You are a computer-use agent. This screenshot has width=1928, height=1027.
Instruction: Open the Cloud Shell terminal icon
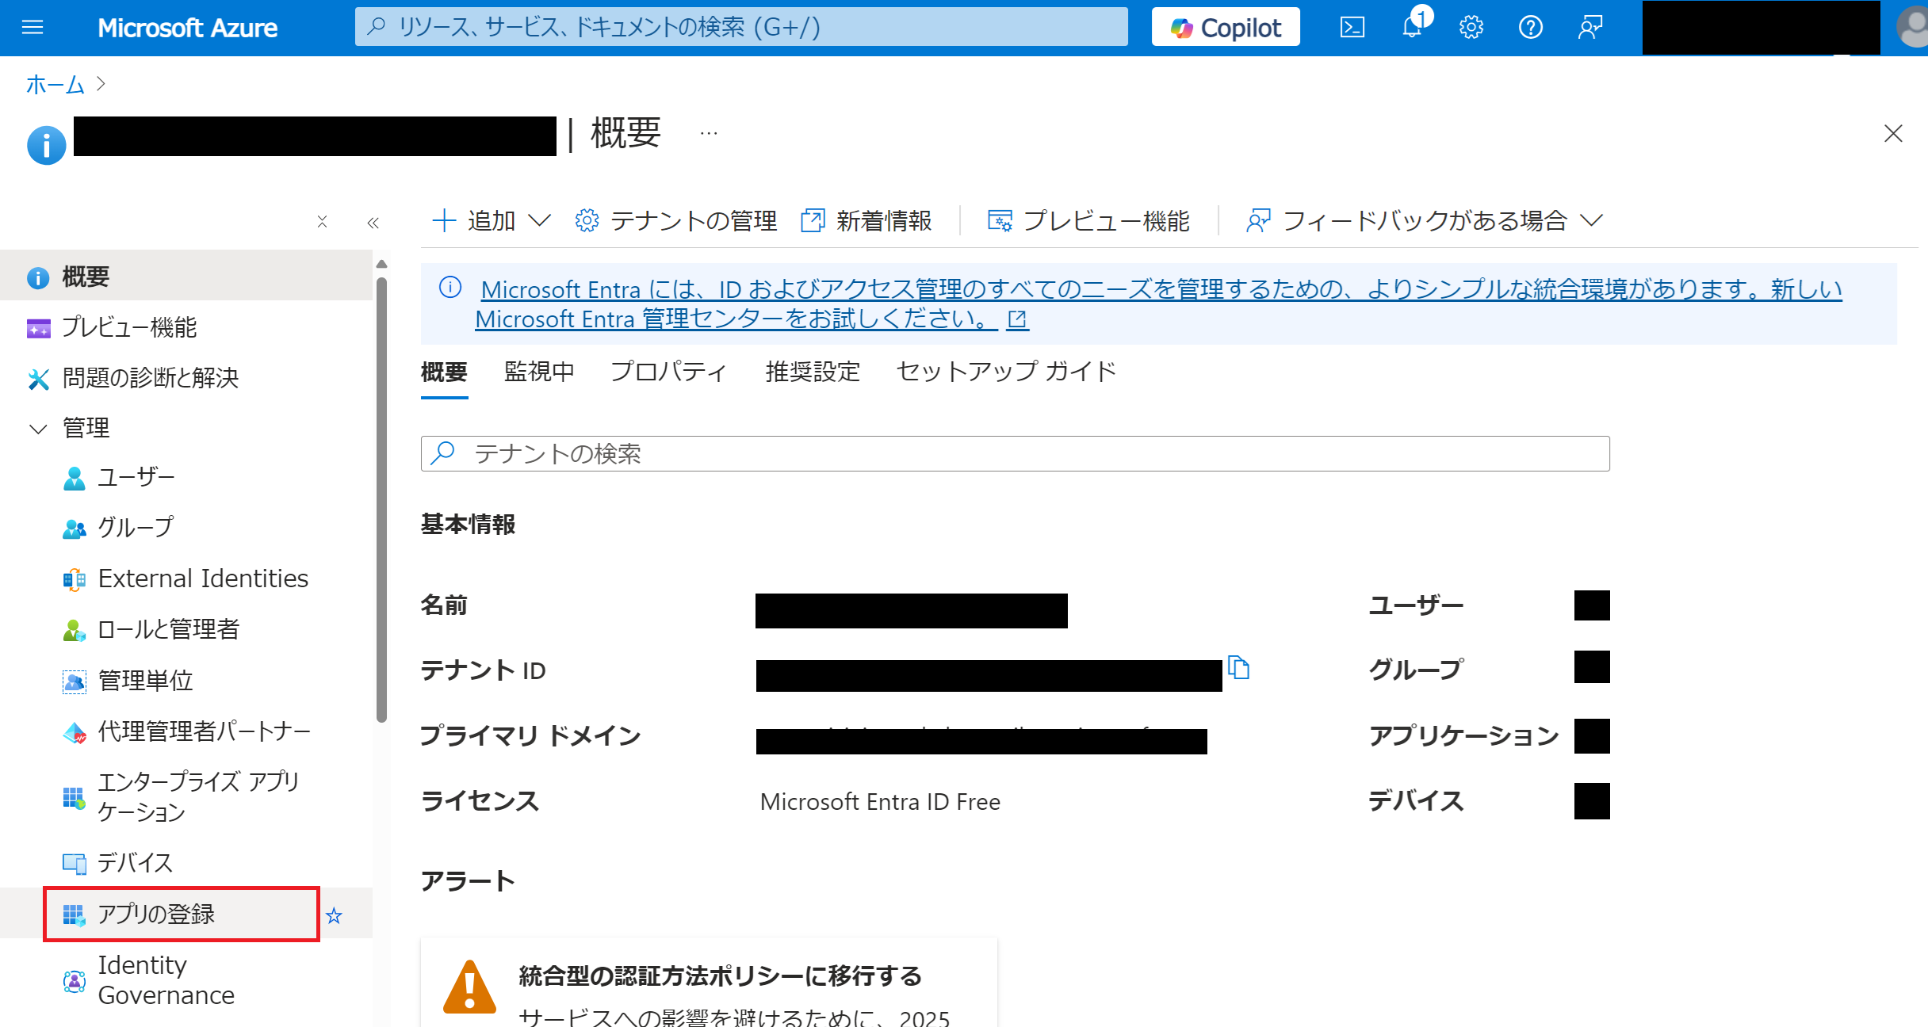(x=1352, y=28)
